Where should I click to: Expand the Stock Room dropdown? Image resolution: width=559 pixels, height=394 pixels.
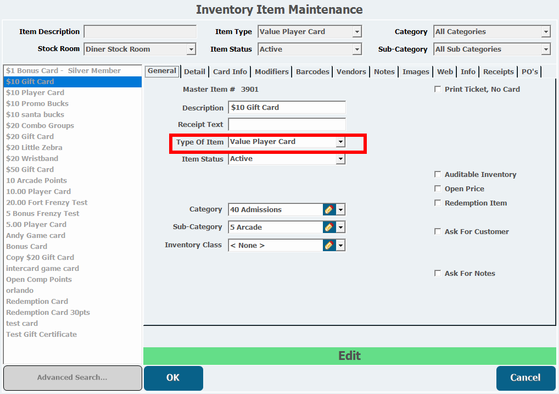click(x=191, y=49)
